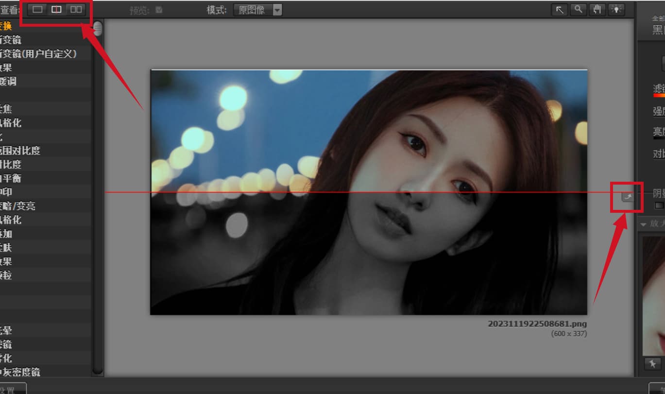Activate the magnifier zoom tool

coord(578,10)
